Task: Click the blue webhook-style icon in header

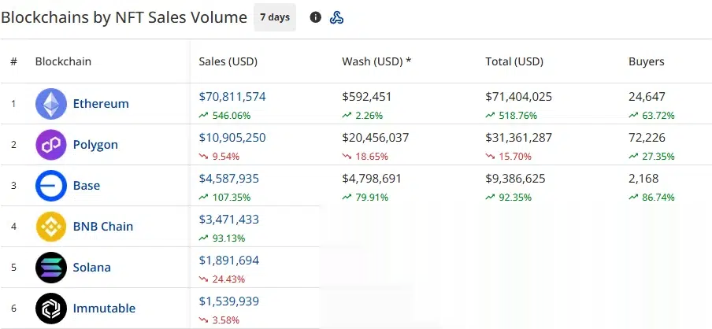Action: (x=336, y=17)
